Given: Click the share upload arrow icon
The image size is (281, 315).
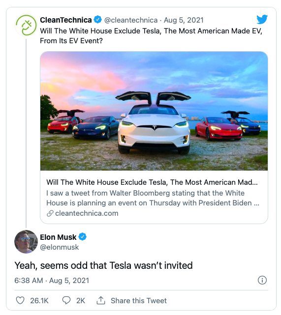Looking at the screenshot, I should [101, 300].
